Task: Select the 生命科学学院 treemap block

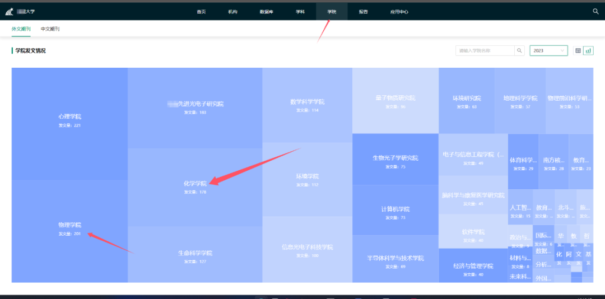Action: [195, 256]
